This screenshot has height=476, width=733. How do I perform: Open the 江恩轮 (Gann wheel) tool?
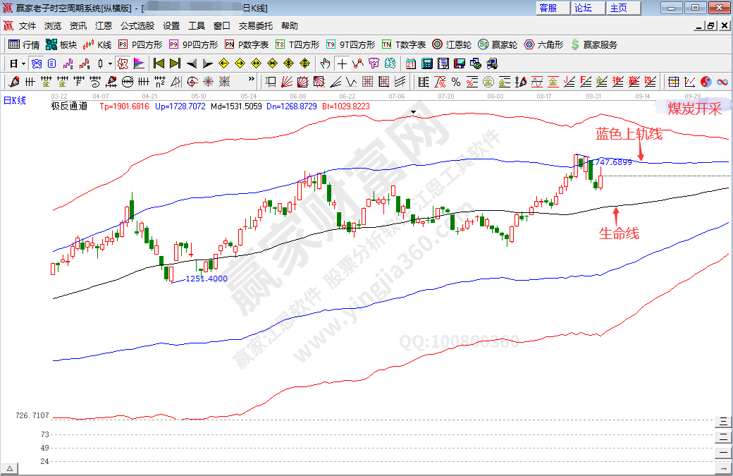451,44
